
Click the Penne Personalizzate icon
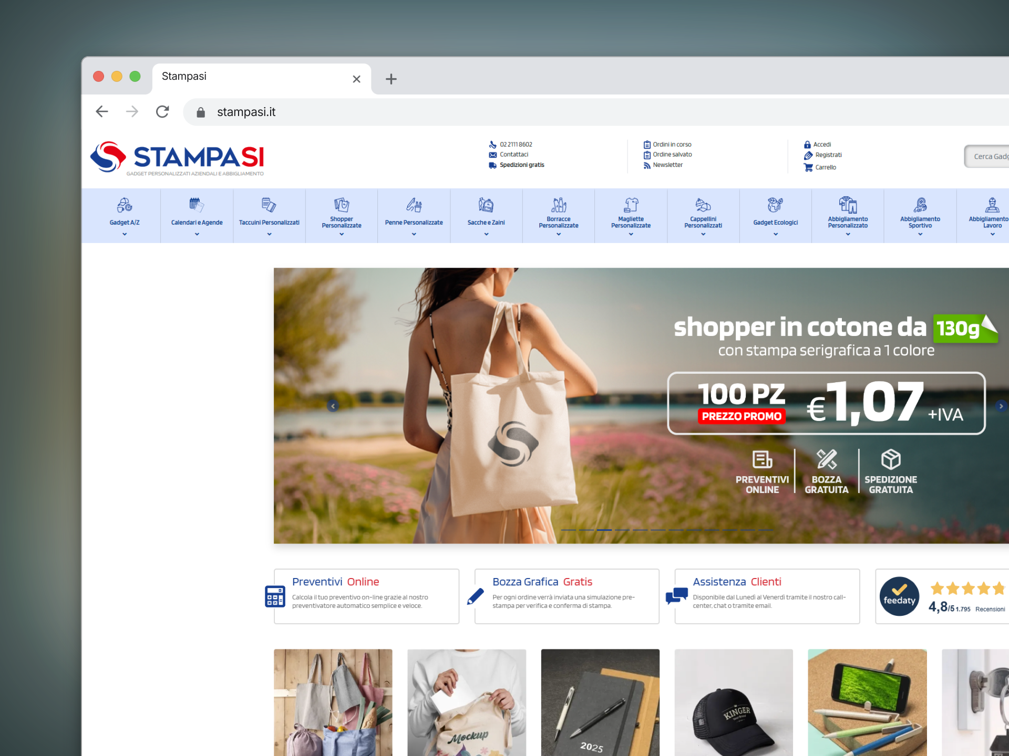tap(414, 205)
